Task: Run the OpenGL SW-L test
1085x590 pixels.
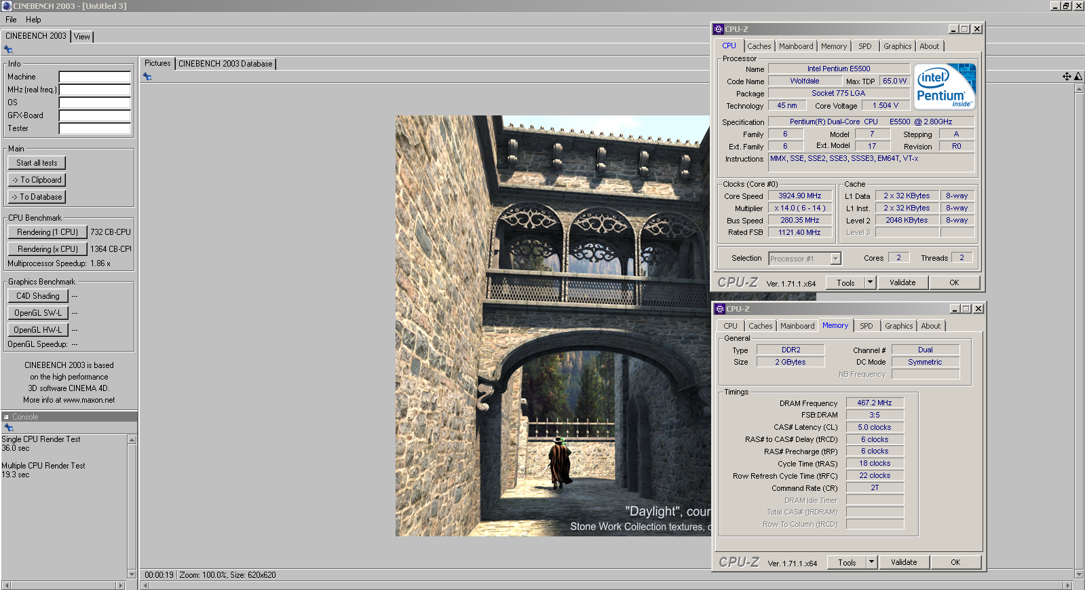Action: [x=38, y=313]
